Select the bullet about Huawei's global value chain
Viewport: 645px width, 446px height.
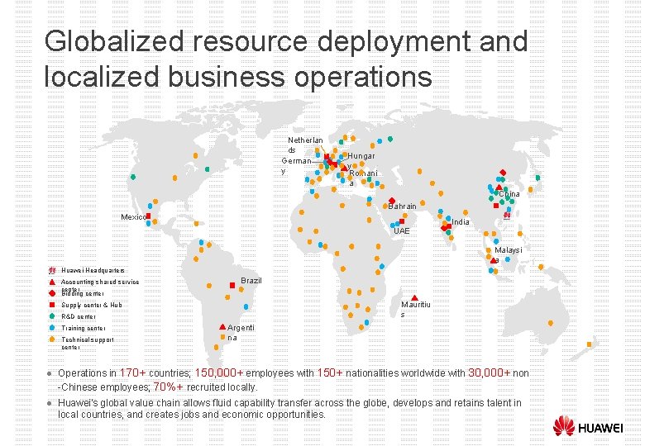tap(289, 408)
